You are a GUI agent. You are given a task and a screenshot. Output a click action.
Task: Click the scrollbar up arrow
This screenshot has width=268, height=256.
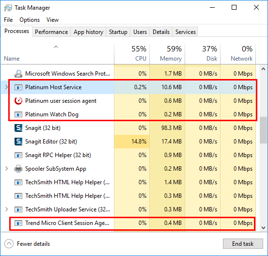263,69
